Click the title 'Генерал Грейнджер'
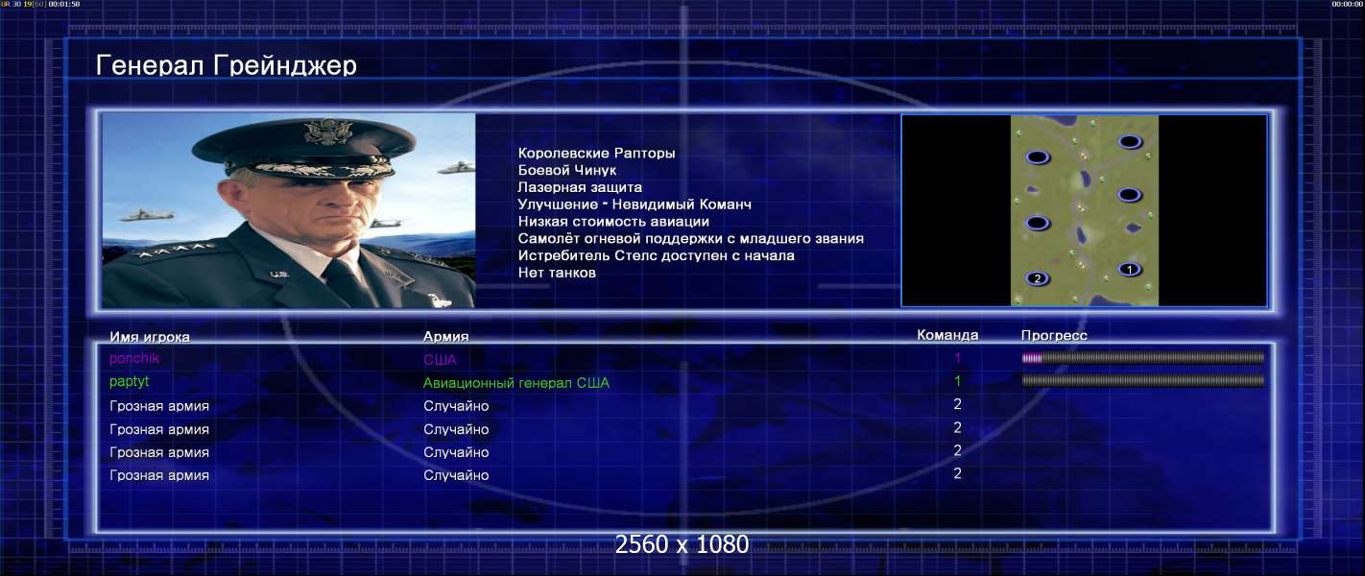This screenshot has height=576, width=1365. point(227,65)
